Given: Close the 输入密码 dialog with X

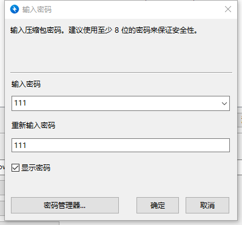Looking at the screenshot, I should (x=228, y=9).
